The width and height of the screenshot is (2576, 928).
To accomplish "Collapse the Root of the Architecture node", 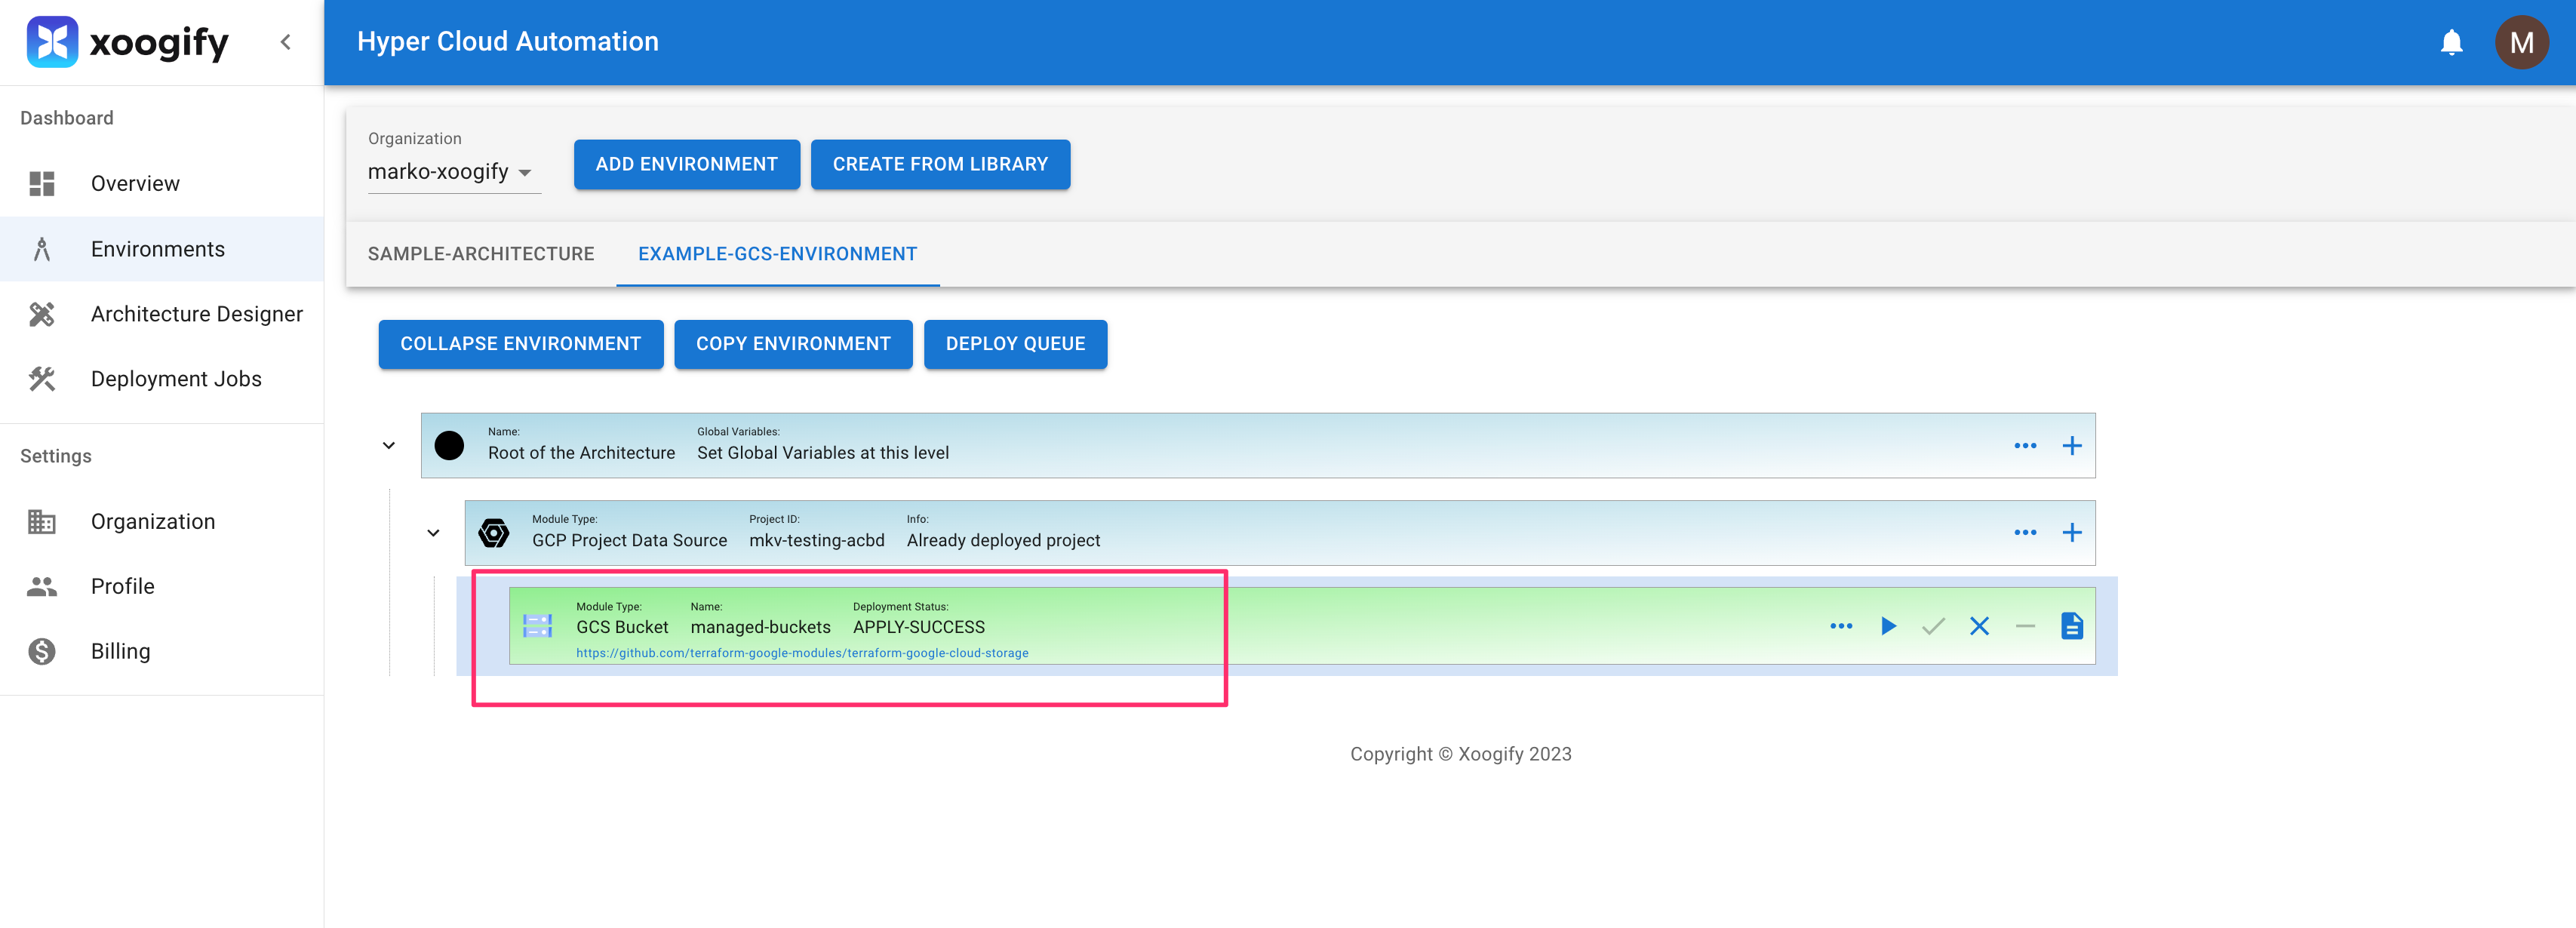I will click(x=389, y=446).
